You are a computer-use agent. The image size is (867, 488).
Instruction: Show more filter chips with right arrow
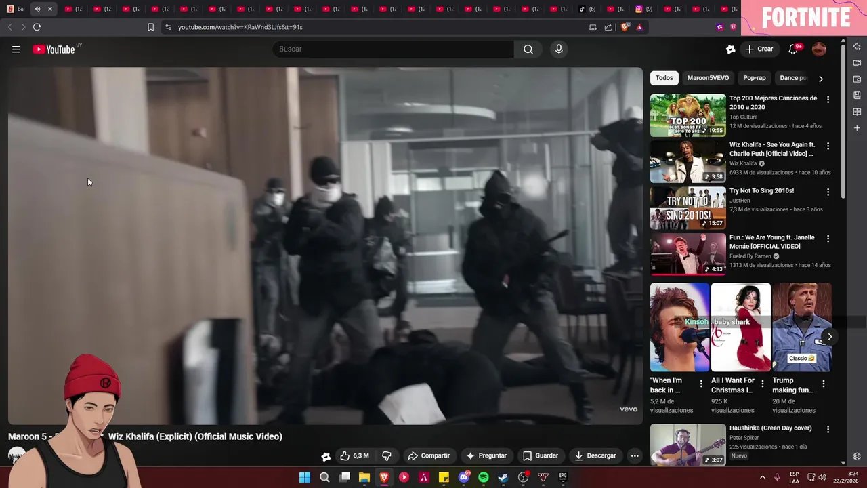[x=821, y=79]
